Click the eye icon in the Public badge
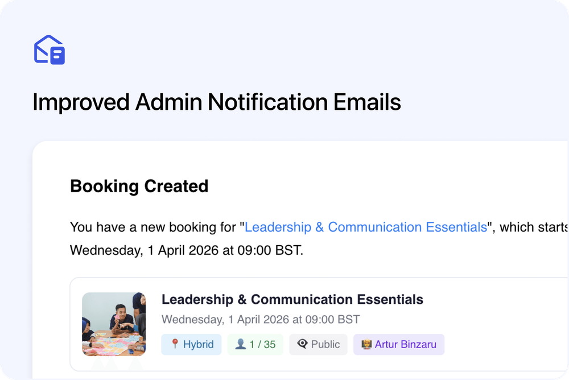 302,344
